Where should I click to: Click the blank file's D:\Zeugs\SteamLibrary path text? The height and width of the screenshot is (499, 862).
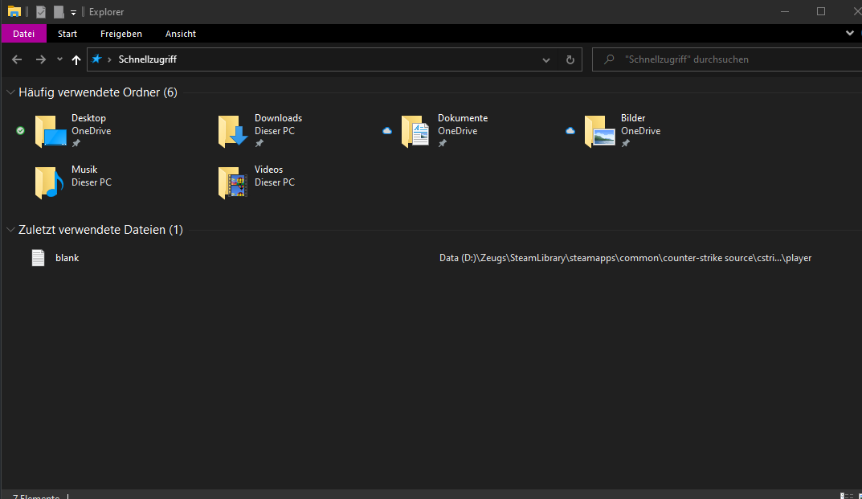point(625,258)
